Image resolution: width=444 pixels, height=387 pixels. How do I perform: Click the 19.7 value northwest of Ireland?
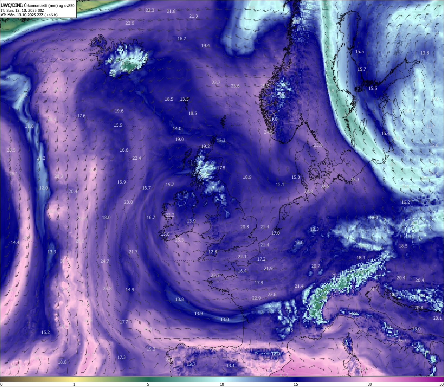170,185
